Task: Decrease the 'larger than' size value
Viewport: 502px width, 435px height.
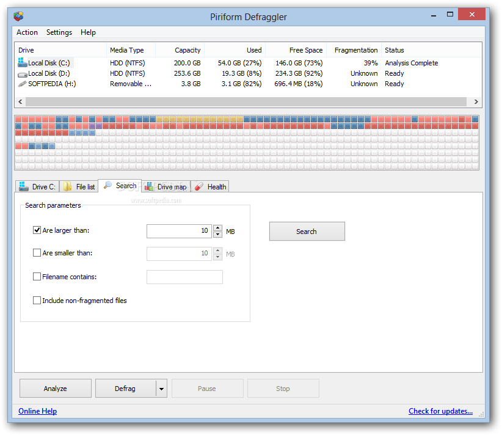Action: pyautogui.click(x=217, y=235)
